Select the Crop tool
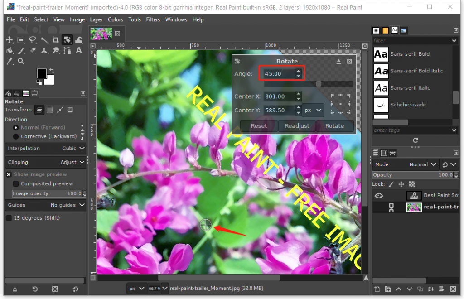The height and width of the screenshot is (299, 464). coord(56,40)
